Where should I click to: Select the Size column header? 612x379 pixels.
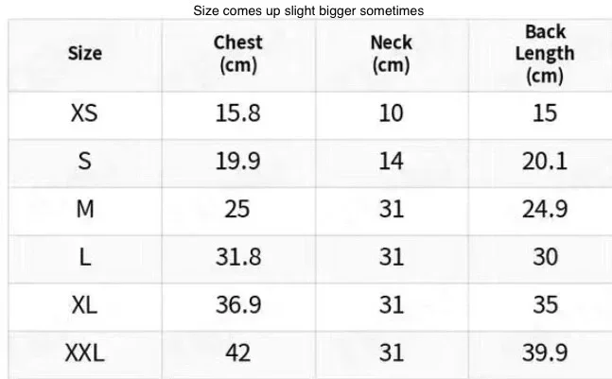pos(85,54)
